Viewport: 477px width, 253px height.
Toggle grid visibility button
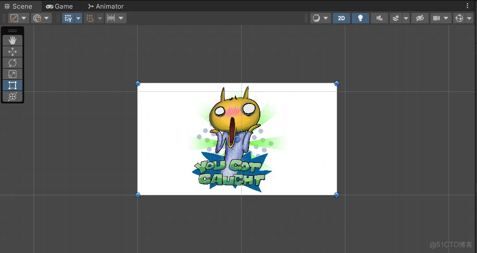68,18
